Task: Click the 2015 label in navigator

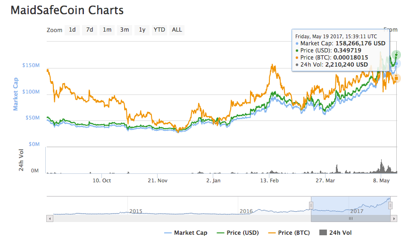Action: [135, 211]
